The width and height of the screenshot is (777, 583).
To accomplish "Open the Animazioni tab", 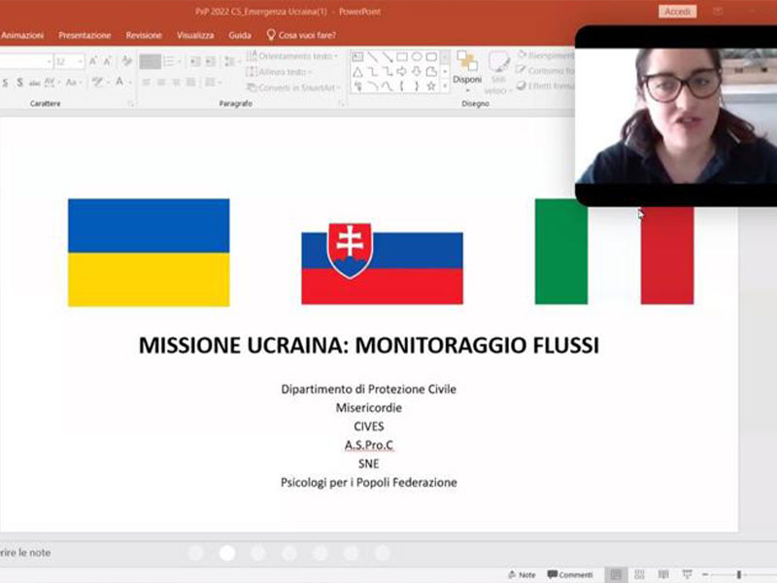I will (x=22, y=35).
